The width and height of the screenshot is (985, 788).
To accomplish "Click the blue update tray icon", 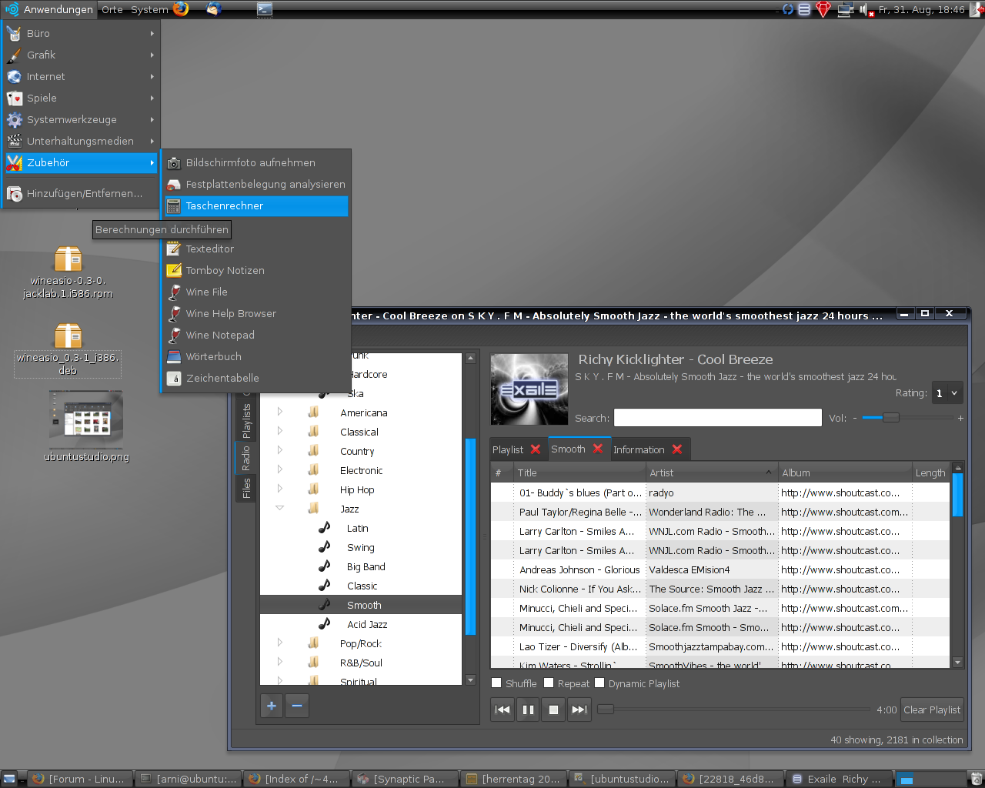I will 788,9.
